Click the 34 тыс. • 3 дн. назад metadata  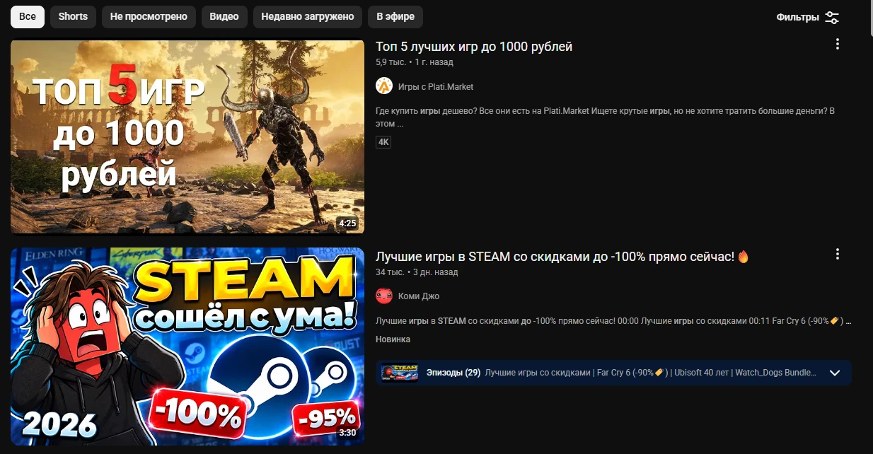pyautogui.click(x=417, y=272)
